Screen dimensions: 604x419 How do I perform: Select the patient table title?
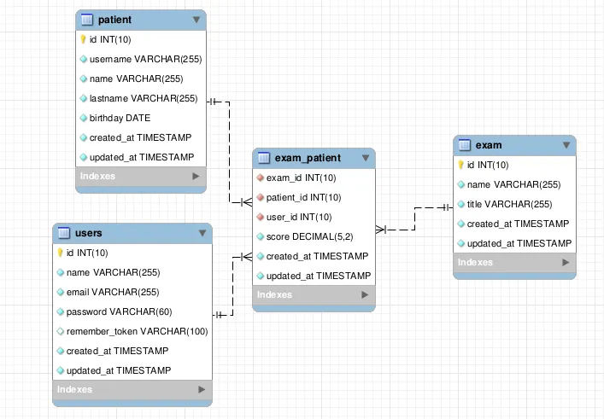tap(114, 20)
